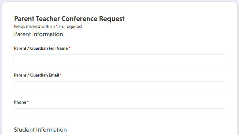Select the Phone text input box
The width and height of the screenshot is (239, 135).
(119, 114)
